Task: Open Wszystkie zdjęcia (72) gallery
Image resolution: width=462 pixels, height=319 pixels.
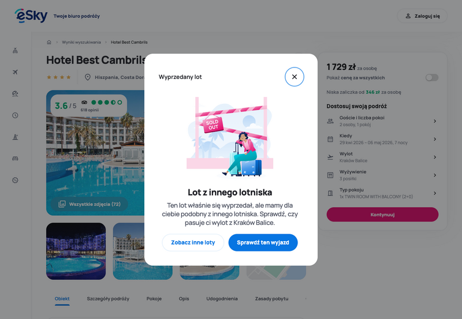Action: [x=90, y=204]
